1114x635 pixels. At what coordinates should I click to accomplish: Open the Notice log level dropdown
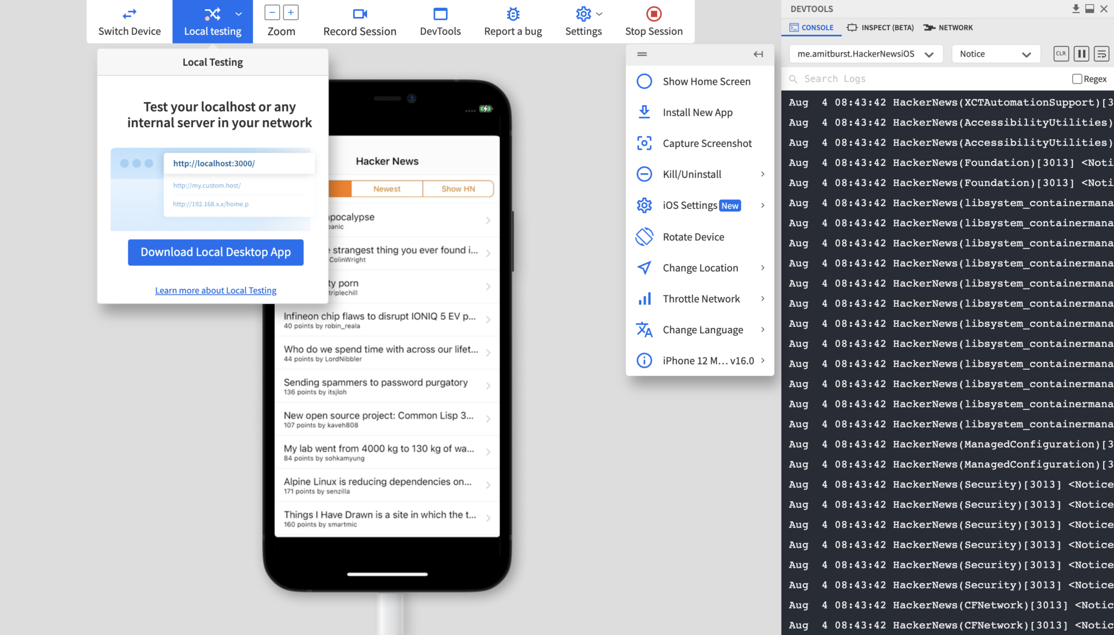995,54
